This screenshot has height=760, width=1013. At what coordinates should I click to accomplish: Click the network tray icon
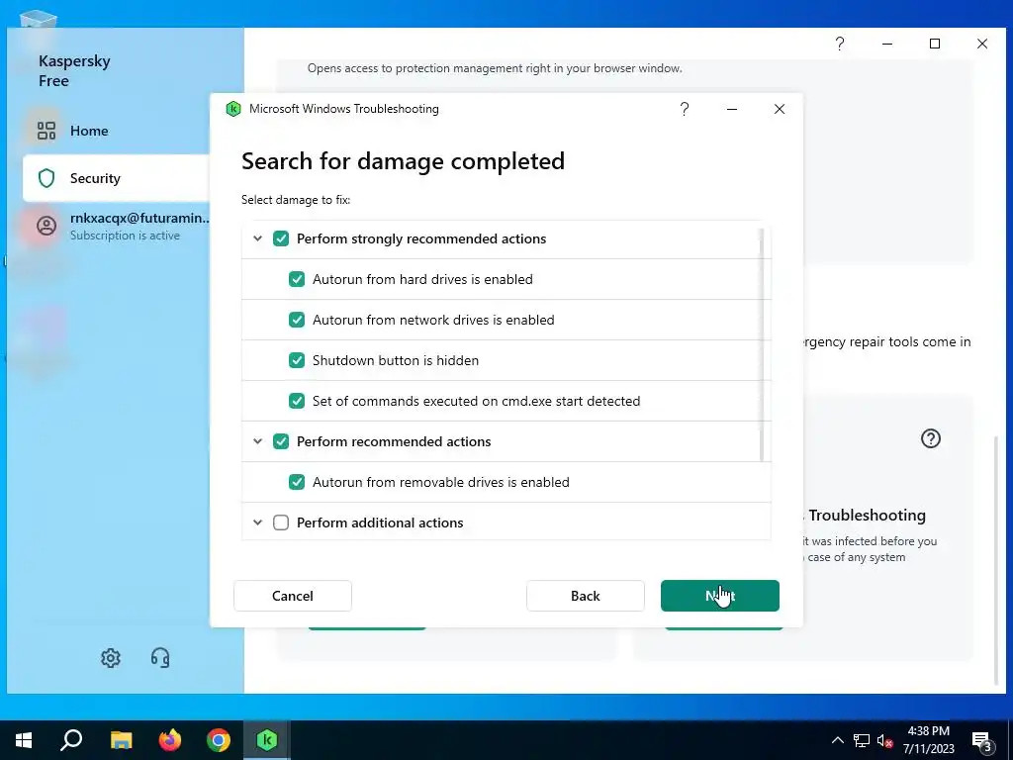pyautogui.click(x=862, y=740)
